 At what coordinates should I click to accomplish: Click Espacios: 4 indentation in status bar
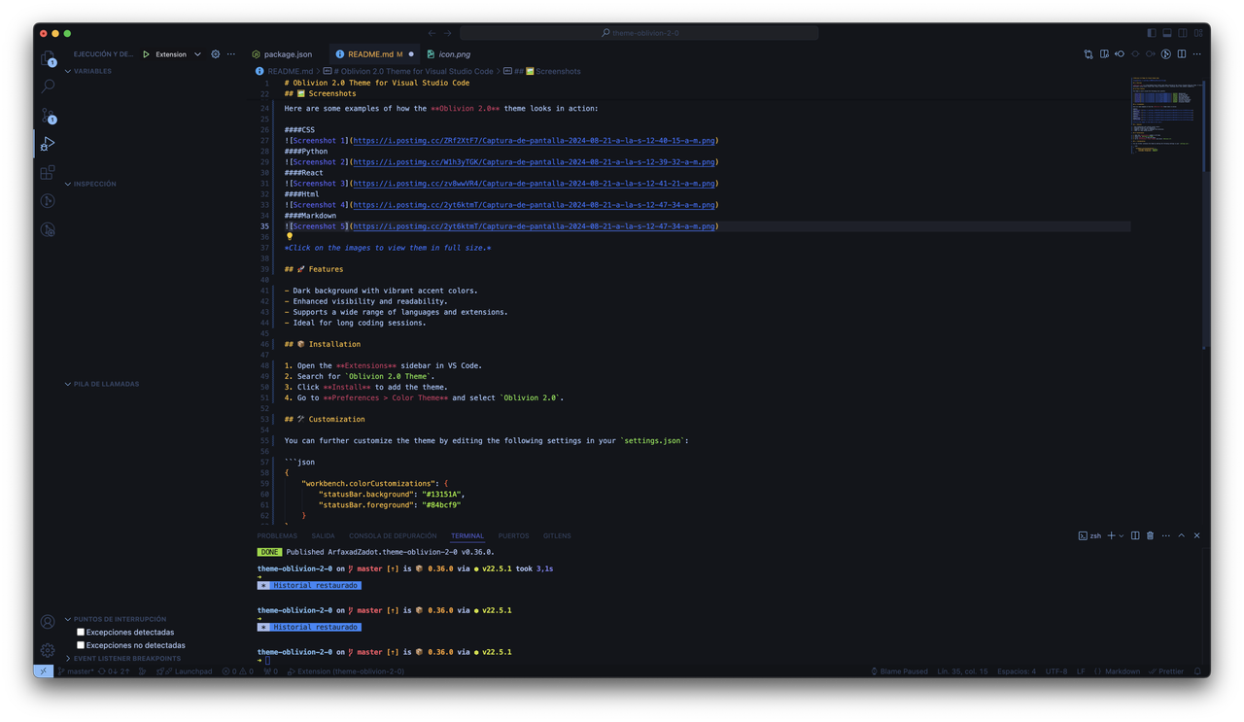pyautogui.click(x=1017, y=671)
